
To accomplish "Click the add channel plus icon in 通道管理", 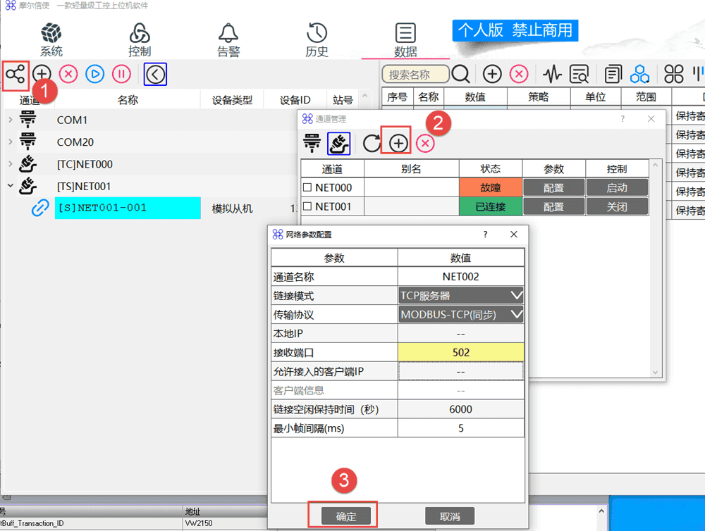I will click(x=398, y=144).
